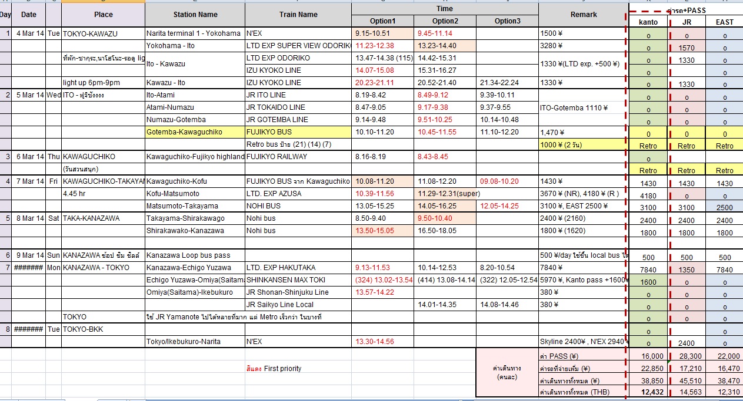Select the 'Tokyo/Ikebukuro-Narita' station cell
This screenshot has width=743, height=401.
(195, 342)
